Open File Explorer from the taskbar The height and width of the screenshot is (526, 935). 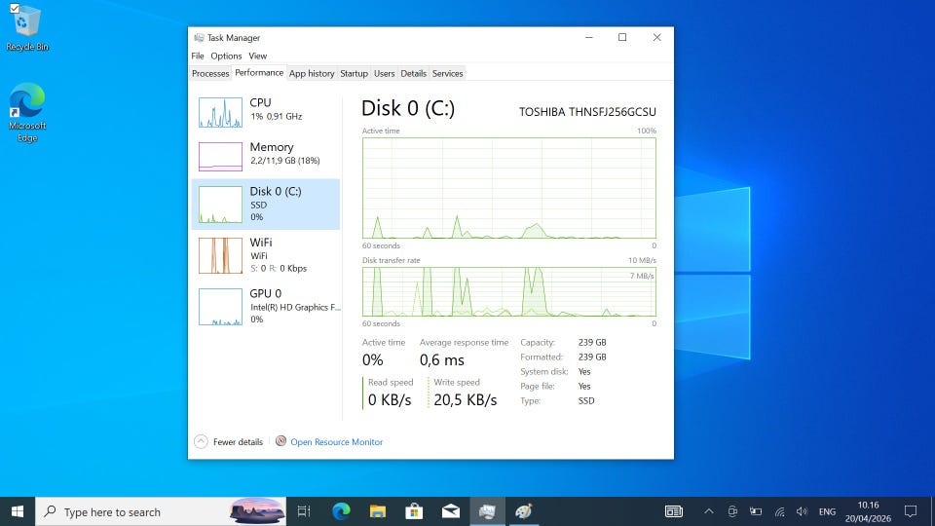pyautogui.click(x=378, y=511)
